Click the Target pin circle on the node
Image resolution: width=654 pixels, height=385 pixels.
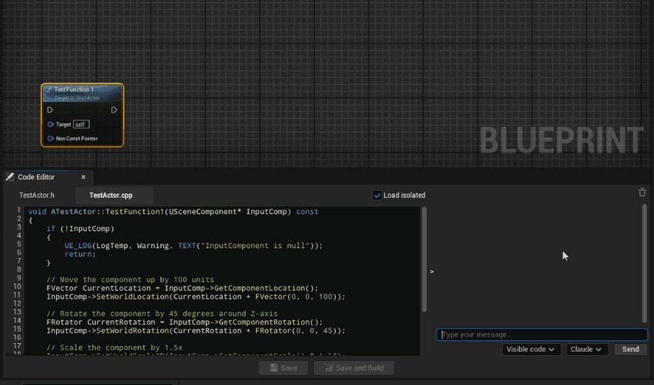pyautogui.click(x=51, y=124)
